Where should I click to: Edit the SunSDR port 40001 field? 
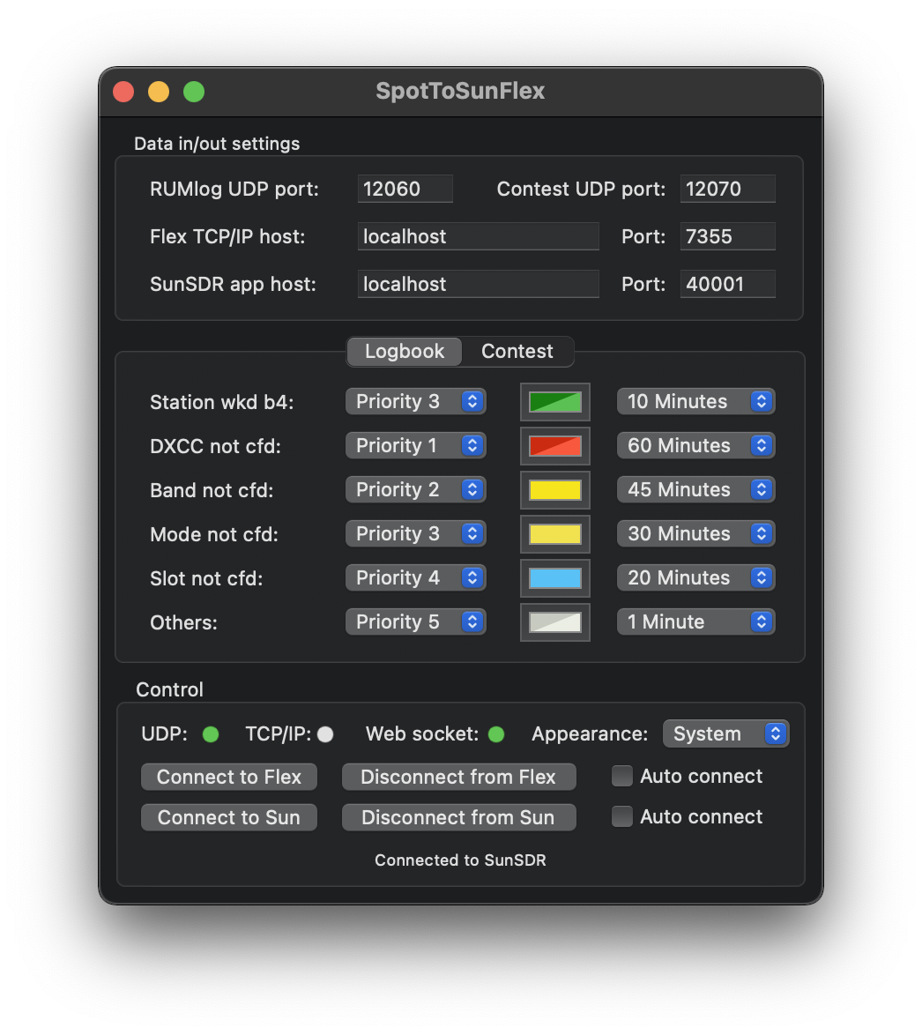pos(728,284)
